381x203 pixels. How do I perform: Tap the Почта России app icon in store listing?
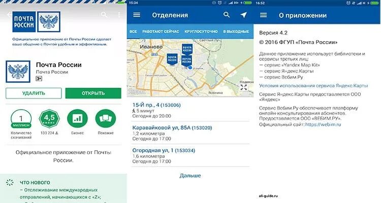click(18, 72)
